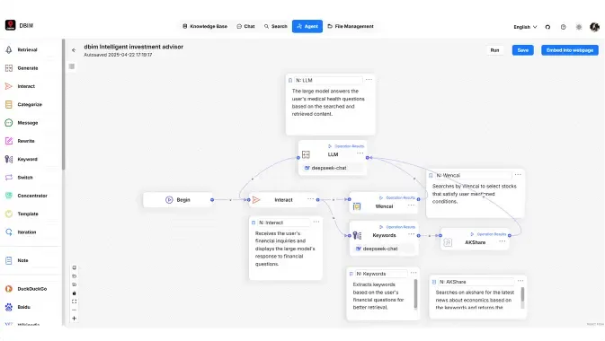605x341 pixels.
Task: Click deepseek-chat model in LLM node
Action: click(333, 168)
